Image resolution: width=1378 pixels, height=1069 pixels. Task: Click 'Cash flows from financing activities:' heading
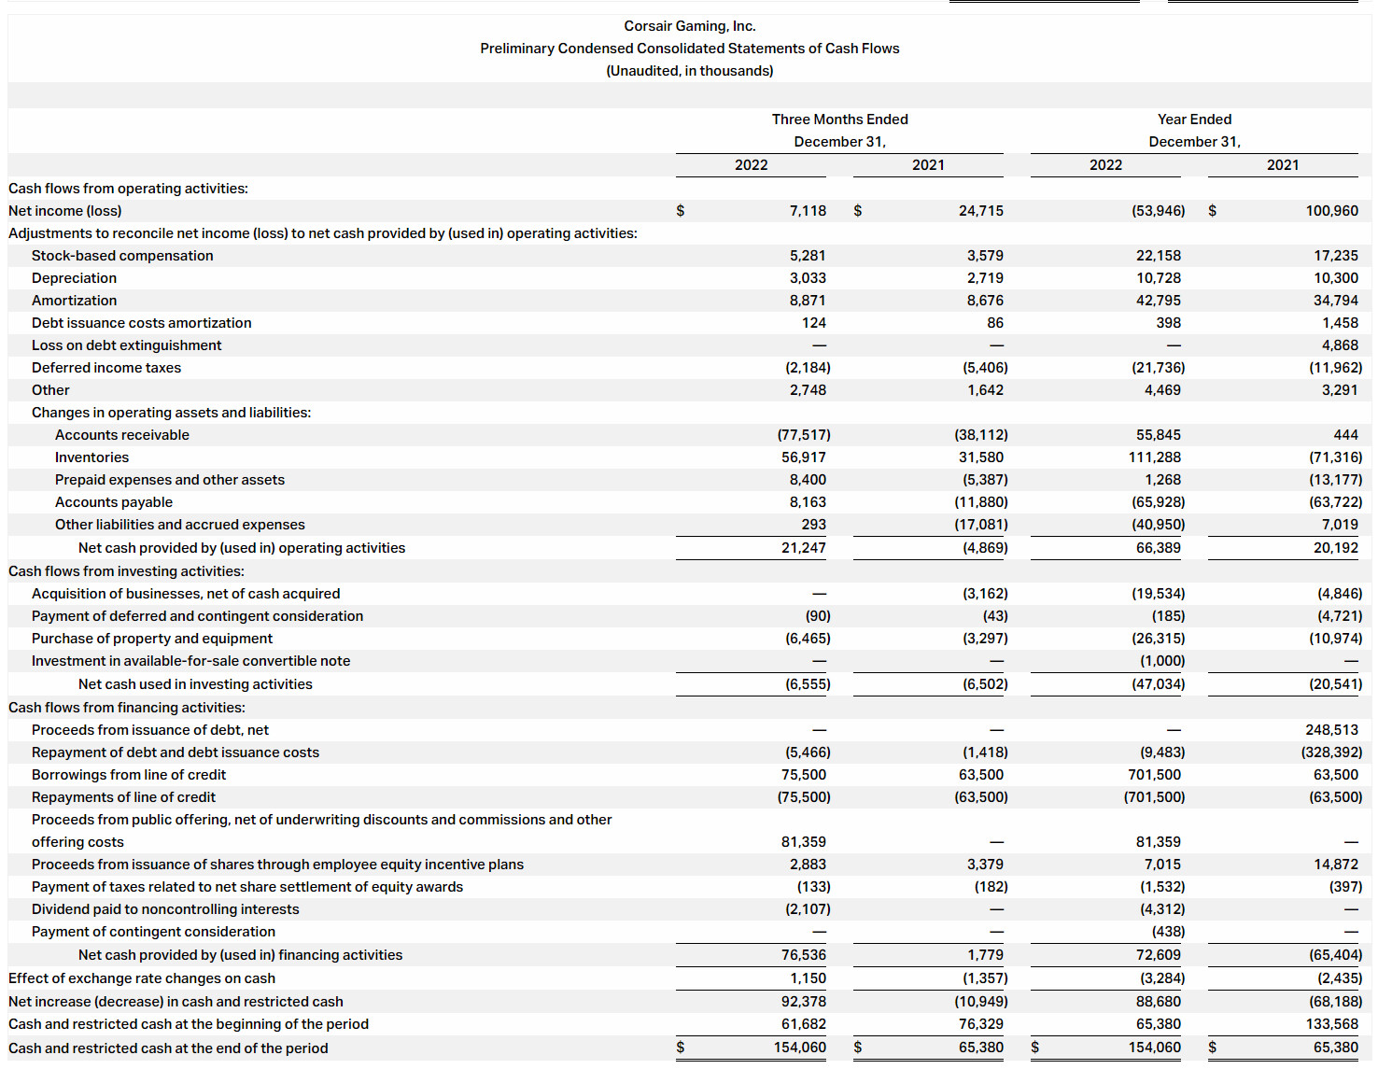pos(127,708)
